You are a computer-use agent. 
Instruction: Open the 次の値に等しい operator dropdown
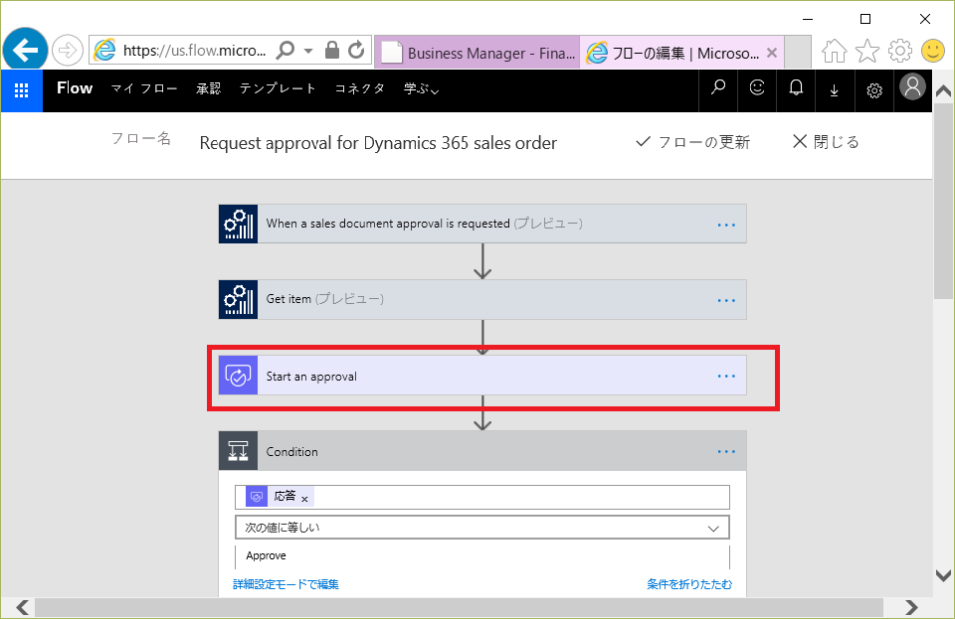click(482, 528)
